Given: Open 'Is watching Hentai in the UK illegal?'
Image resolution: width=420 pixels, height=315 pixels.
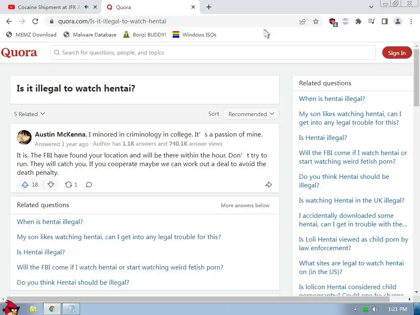Looking at the screenshot, I should coord(352,200).
